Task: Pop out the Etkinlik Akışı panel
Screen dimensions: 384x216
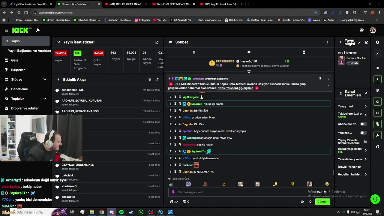Action: click(157, 79)
